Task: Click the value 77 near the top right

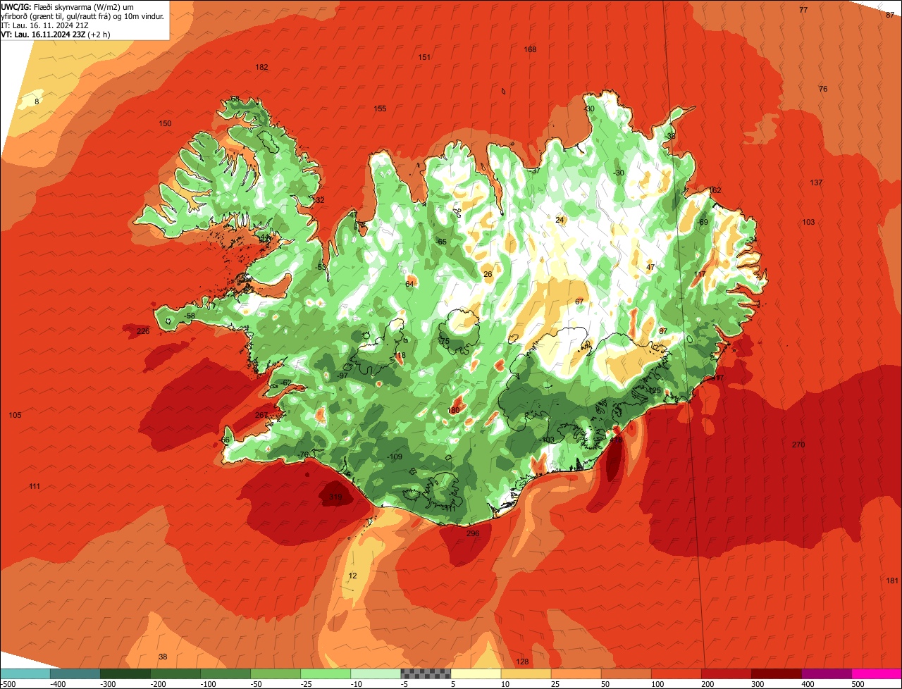Action: (x=803, y=10)
